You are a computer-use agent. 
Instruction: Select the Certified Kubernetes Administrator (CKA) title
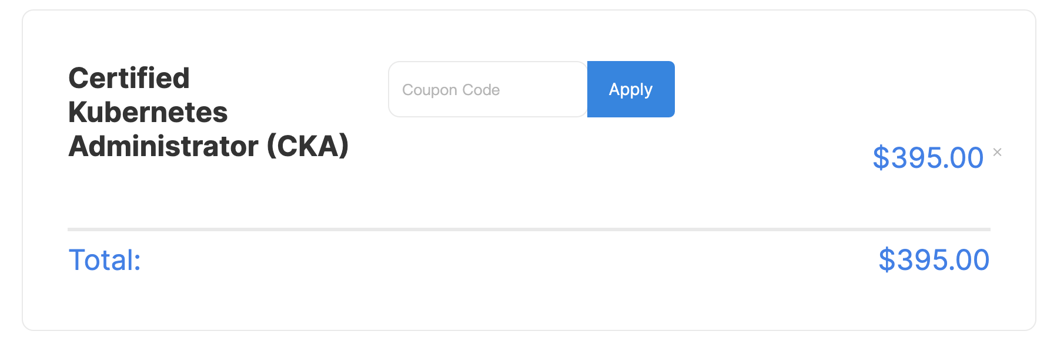(209, 112)
